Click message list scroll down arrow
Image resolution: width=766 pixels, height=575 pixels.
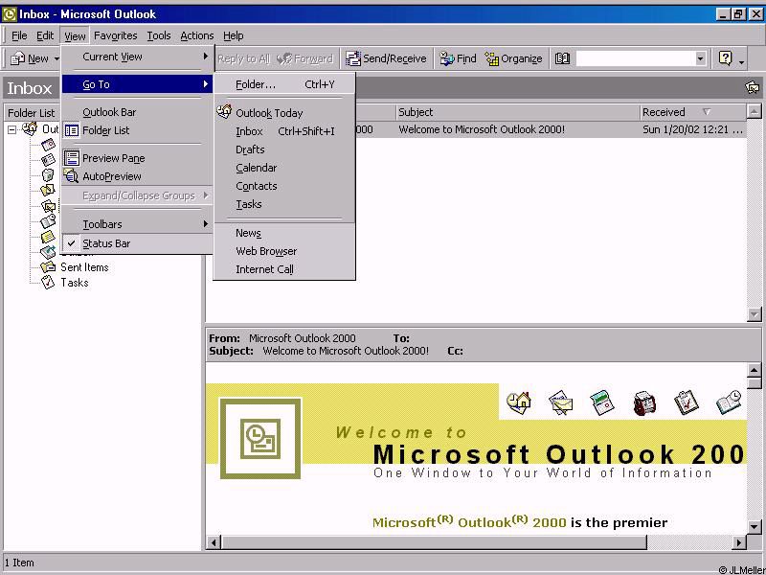click(755, 314)
